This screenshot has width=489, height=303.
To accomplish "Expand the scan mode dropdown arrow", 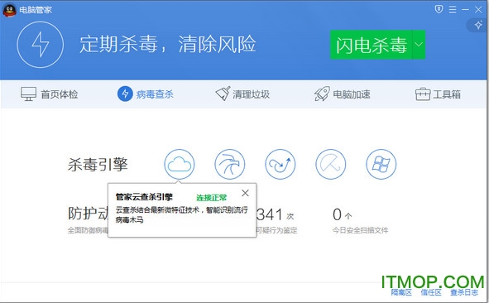I will [x=419, y=45].
